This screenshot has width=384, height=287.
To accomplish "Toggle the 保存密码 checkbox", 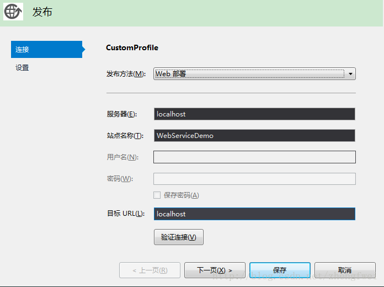I will pos(157,195).
